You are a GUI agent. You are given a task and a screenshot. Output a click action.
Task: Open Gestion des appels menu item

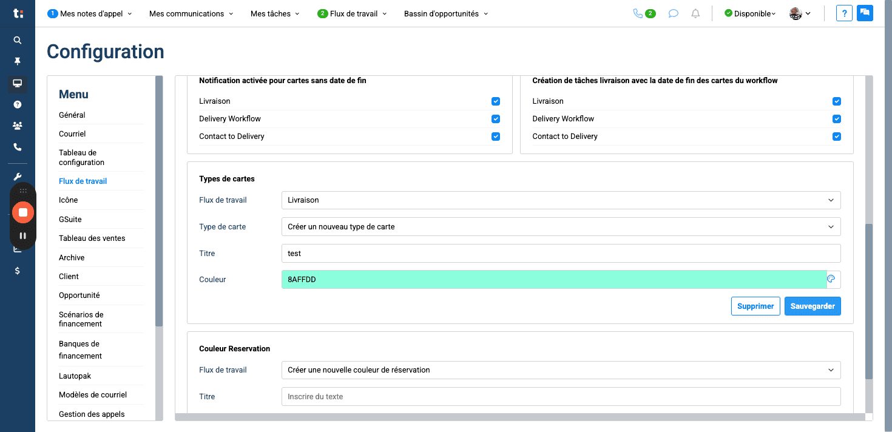pyautogui.click(x=92, y=414)
